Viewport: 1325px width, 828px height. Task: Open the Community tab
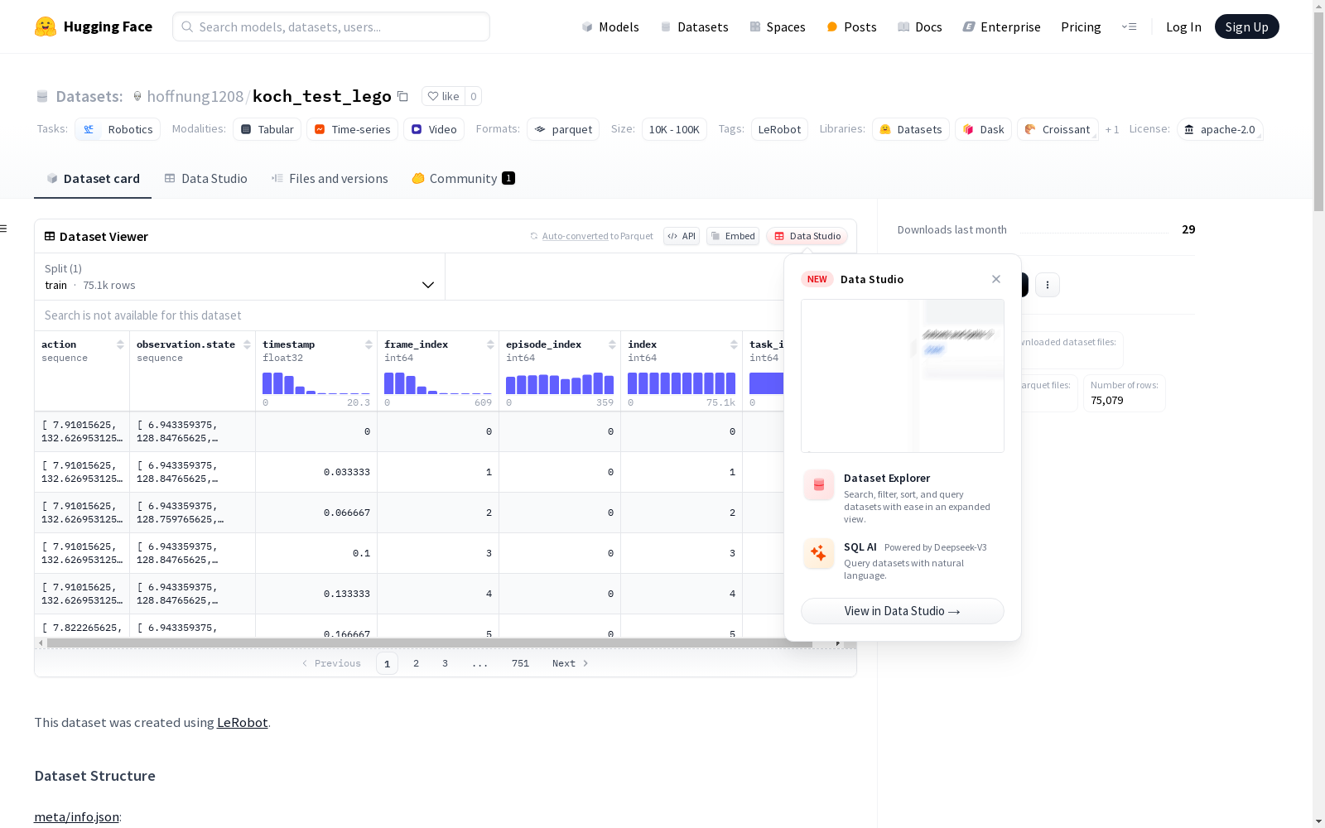click(464, 179)
